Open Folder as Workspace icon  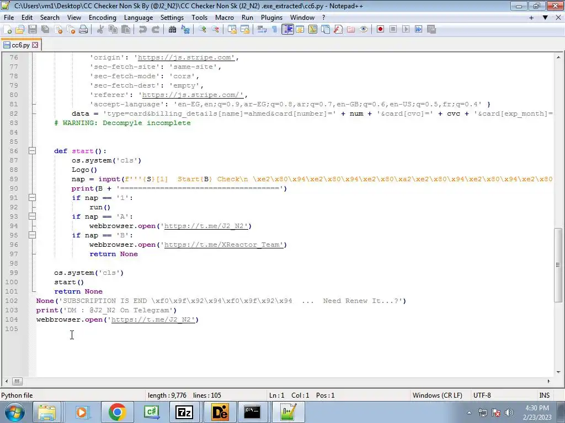350,30
